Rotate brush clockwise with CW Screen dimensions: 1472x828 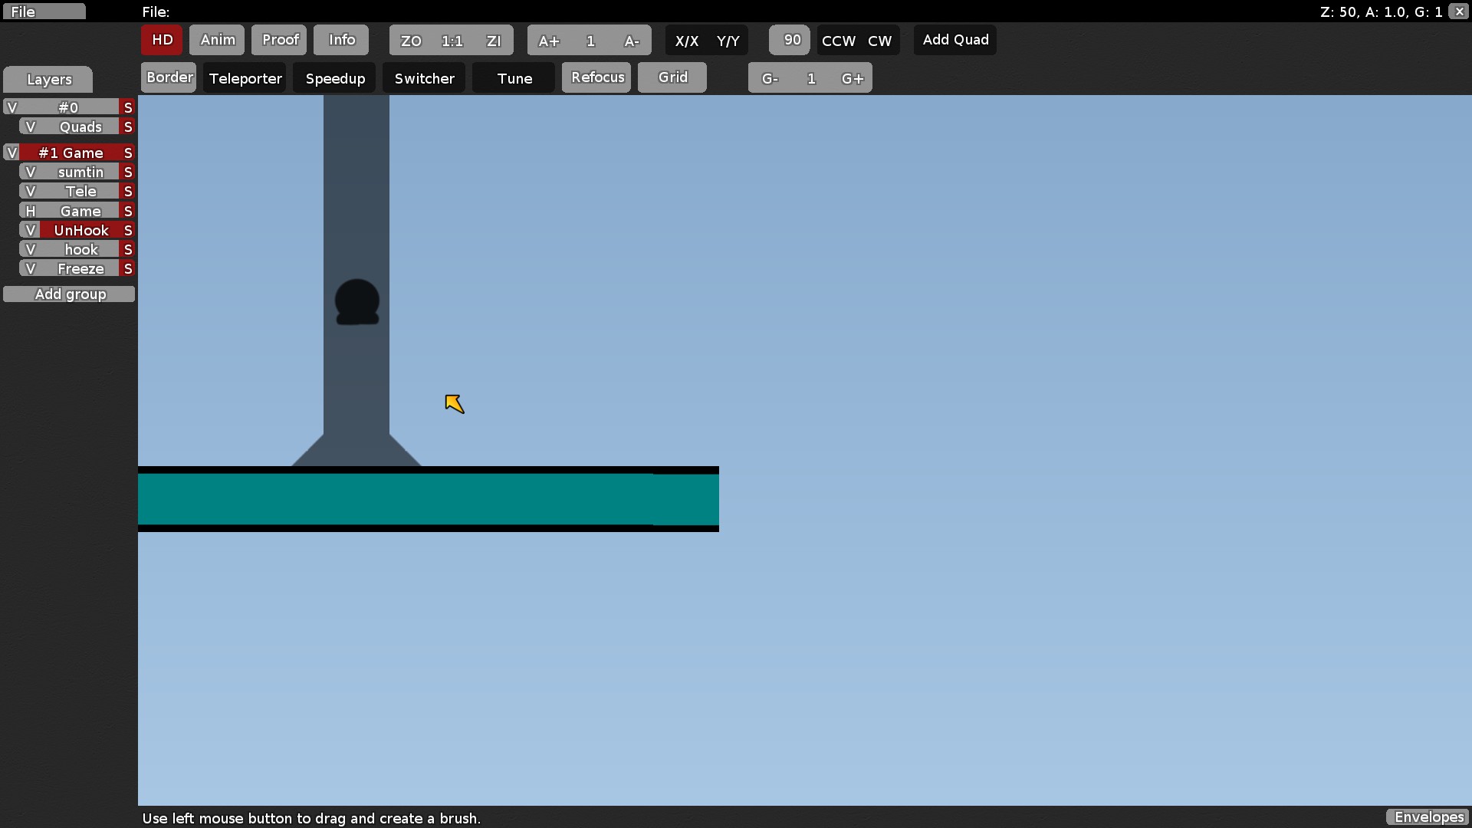(x=879, y=41)
